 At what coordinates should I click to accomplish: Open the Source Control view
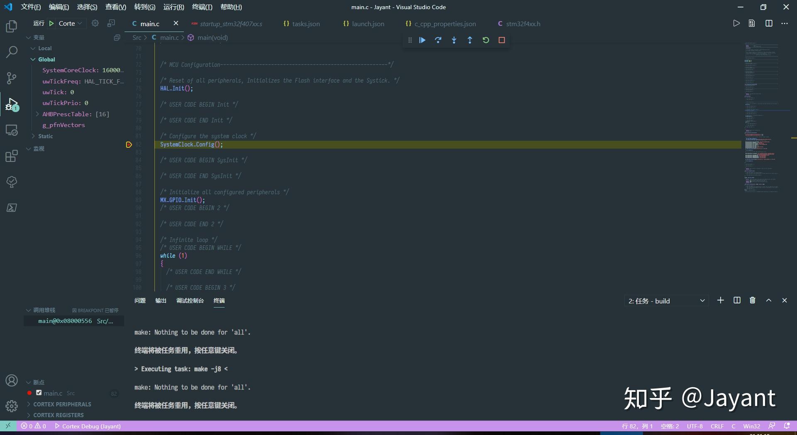[12, 78]
